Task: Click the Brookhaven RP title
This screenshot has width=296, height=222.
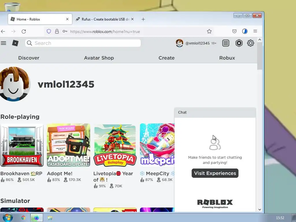Action: [21, 173]
